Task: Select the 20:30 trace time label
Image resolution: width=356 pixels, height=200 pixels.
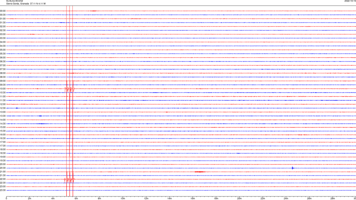Action: (3, 168)
